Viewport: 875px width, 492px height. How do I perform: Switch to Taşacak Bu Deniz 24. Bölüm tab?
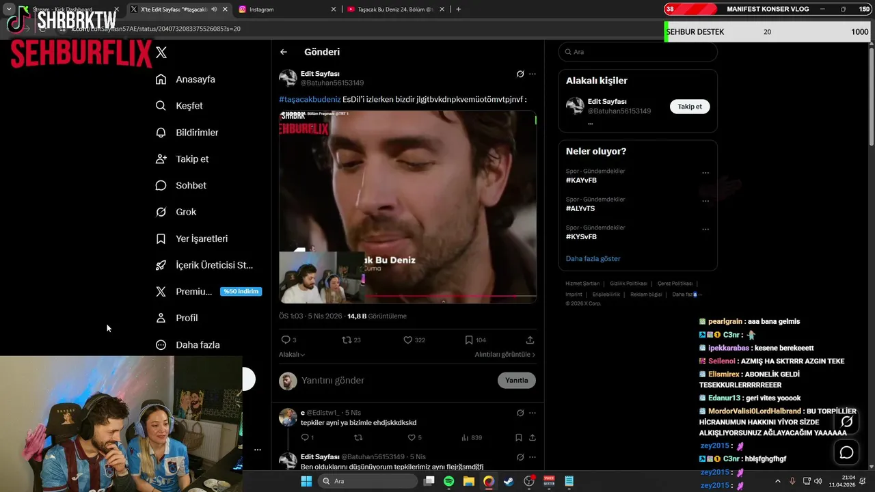(394, 10)
